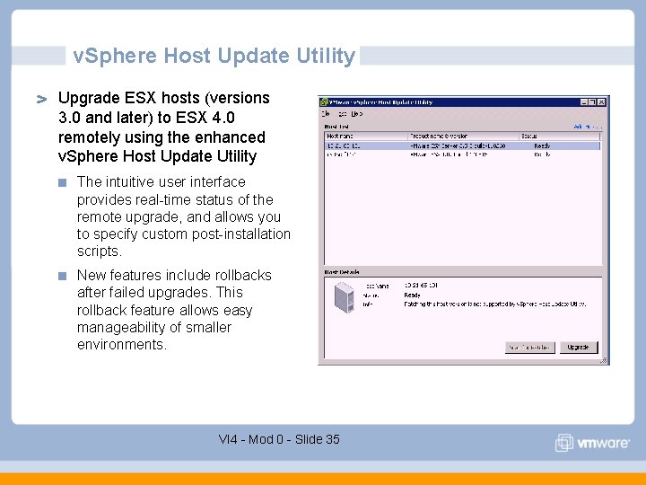The image size is (646, 485).
Task: Click the window resize grip corner
Action: click(604, 360)
